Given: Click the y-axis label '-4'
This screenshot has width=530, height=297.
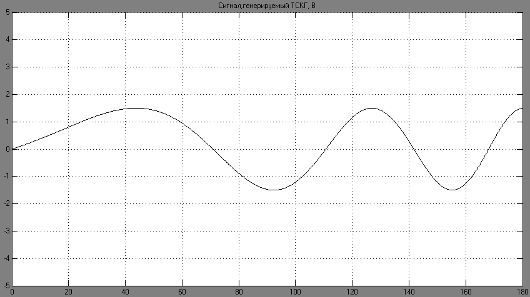Looking at the screenshot, I should coord(7,258).
